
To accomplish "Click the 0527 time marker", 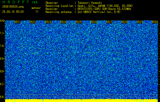I will click(x=109, y=22).
